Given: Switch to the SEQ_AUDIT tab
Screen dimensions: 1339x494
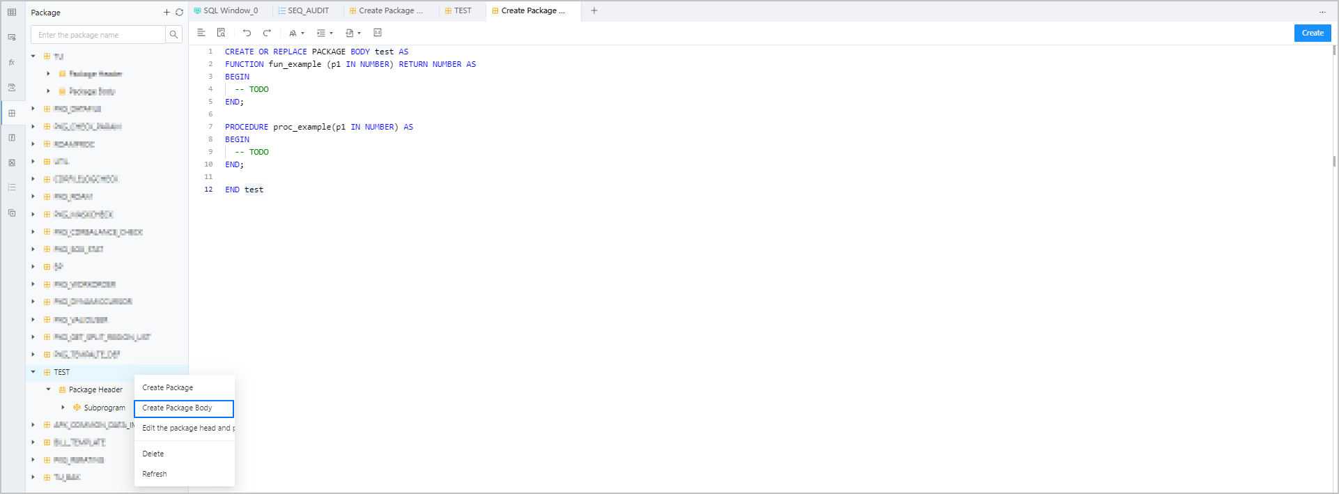Looking at the screenshot, I should point(303,10).
